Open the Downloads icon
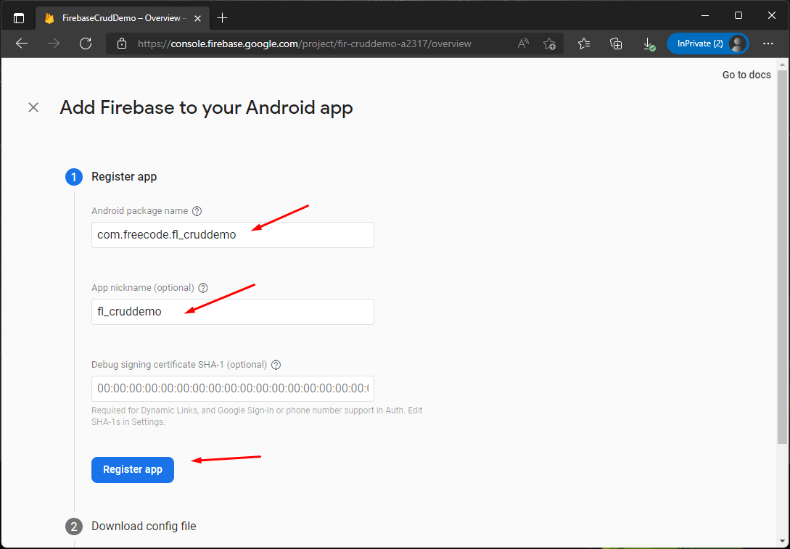 click(x=648, y=44)
